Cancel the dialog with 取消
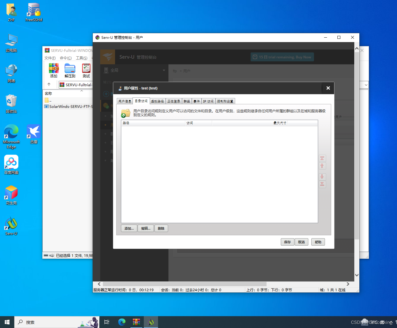Viewport: 397px width, 328px height. (x=302, y=242)
